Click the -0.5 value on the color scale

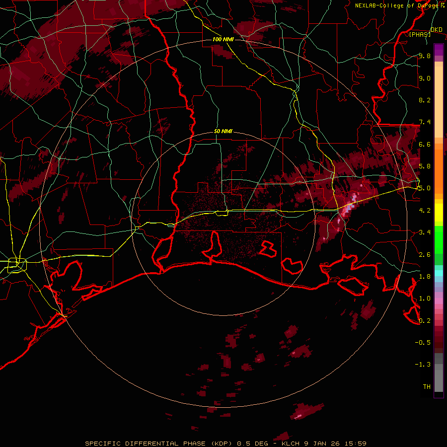[x=423, y=343]
